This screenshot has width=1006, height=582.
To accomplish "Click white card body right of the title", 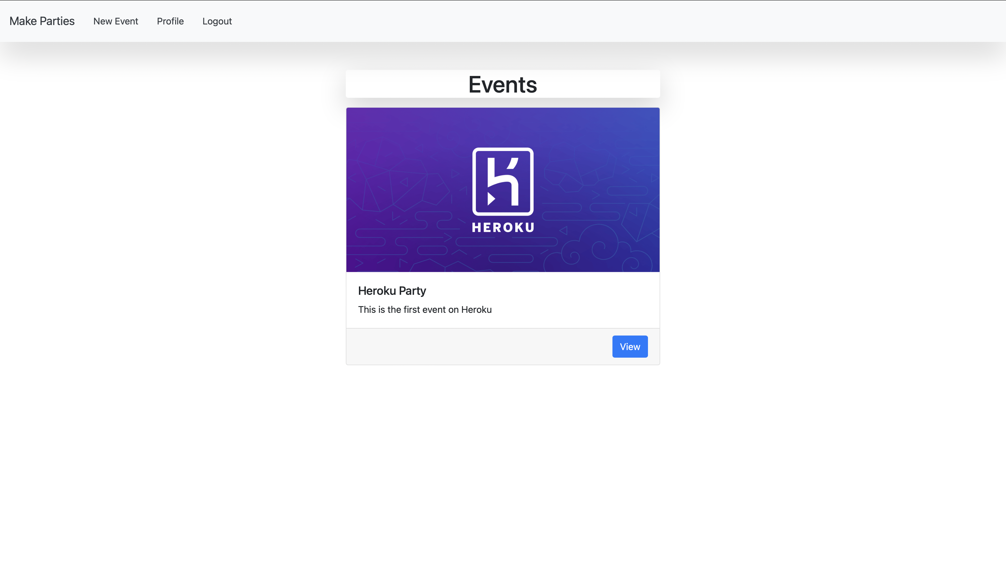I will (559, 291).
